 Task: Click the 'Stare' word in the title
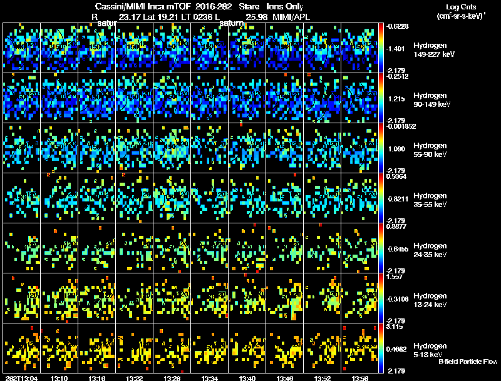click(x=249, y=6)
